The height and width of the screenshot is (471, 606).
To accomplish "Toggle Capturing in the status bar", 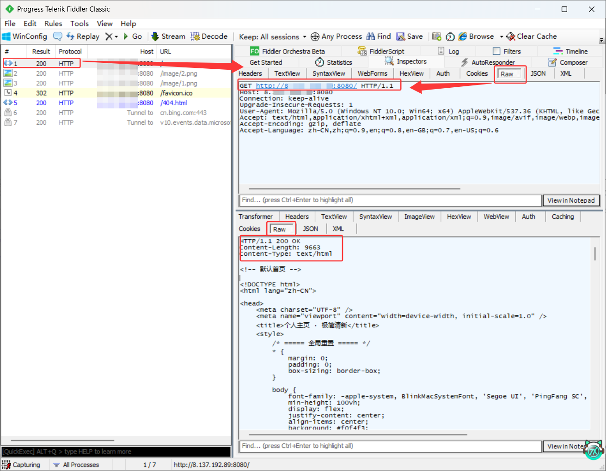I will point(21,465).
